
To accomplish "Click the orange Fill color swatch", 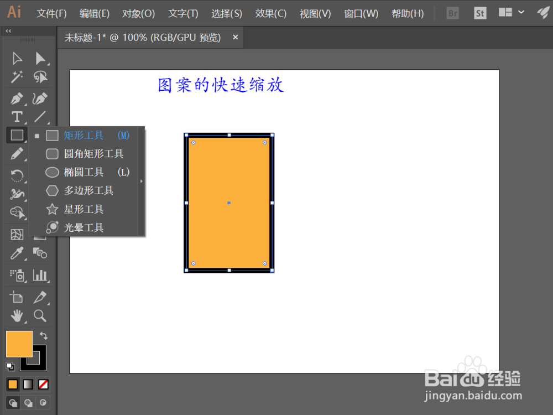I will [19, 344].
